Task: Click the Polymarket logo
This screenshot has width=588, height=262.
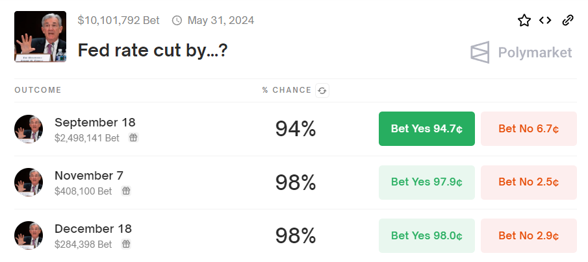Action: point(521,53)
